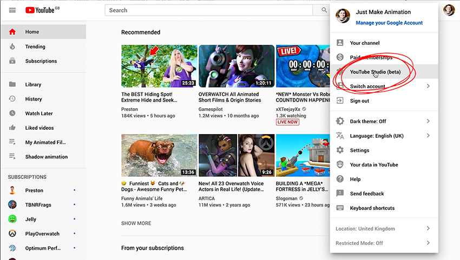Screen dimensions: 460x260
Task: Click in the Search input field
Action: point(208,10)
